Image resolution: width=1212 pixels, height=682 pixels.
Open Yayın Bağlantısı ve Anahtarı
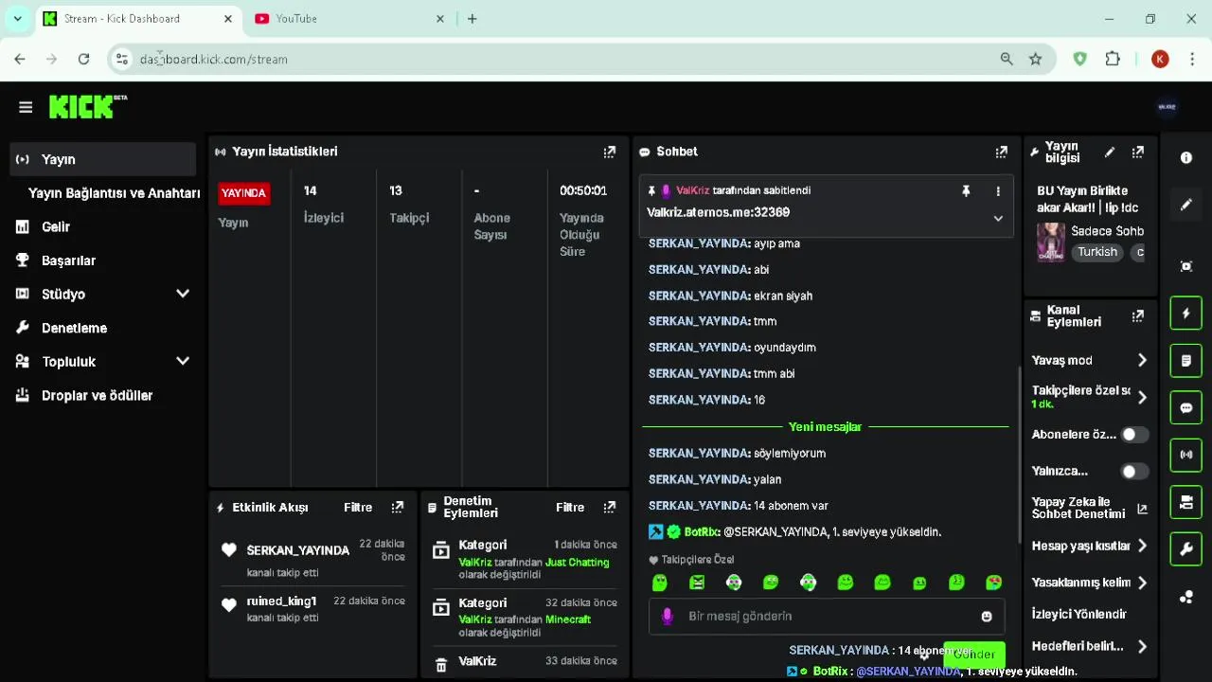coord(114,193)
